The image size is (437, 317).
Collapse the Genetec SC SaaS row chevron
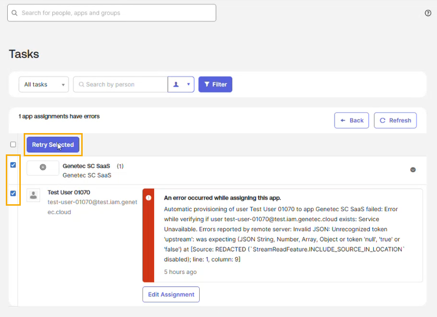413,170
